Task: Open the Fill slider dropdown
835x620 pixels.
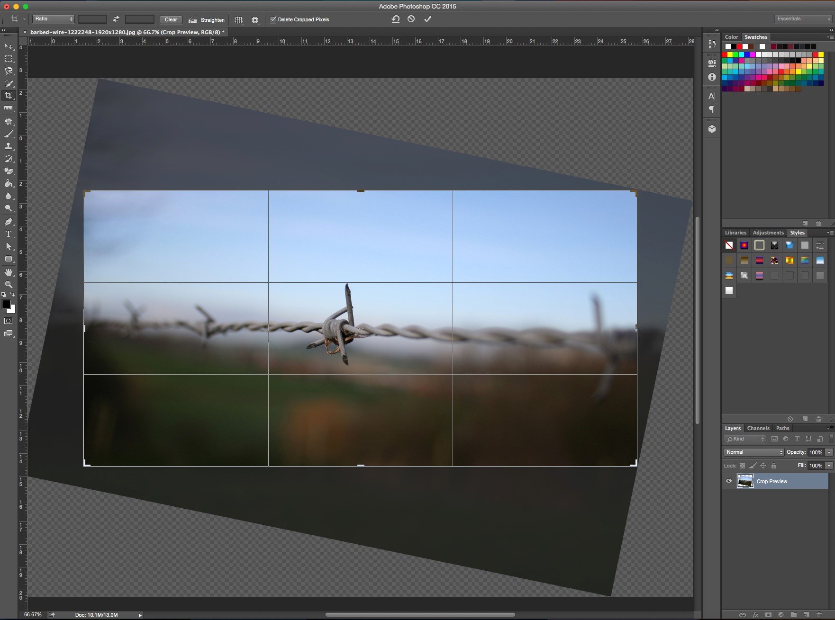Action: point(829,466)
